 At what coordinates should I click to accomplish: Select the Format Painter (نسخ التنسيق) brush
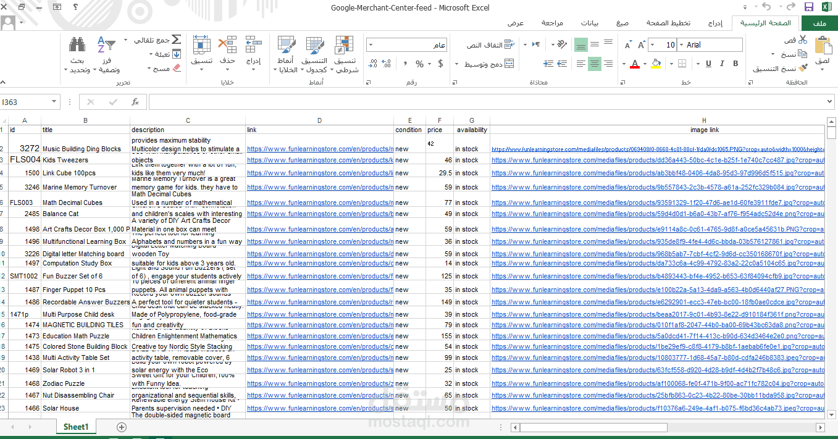pos(803,68)
